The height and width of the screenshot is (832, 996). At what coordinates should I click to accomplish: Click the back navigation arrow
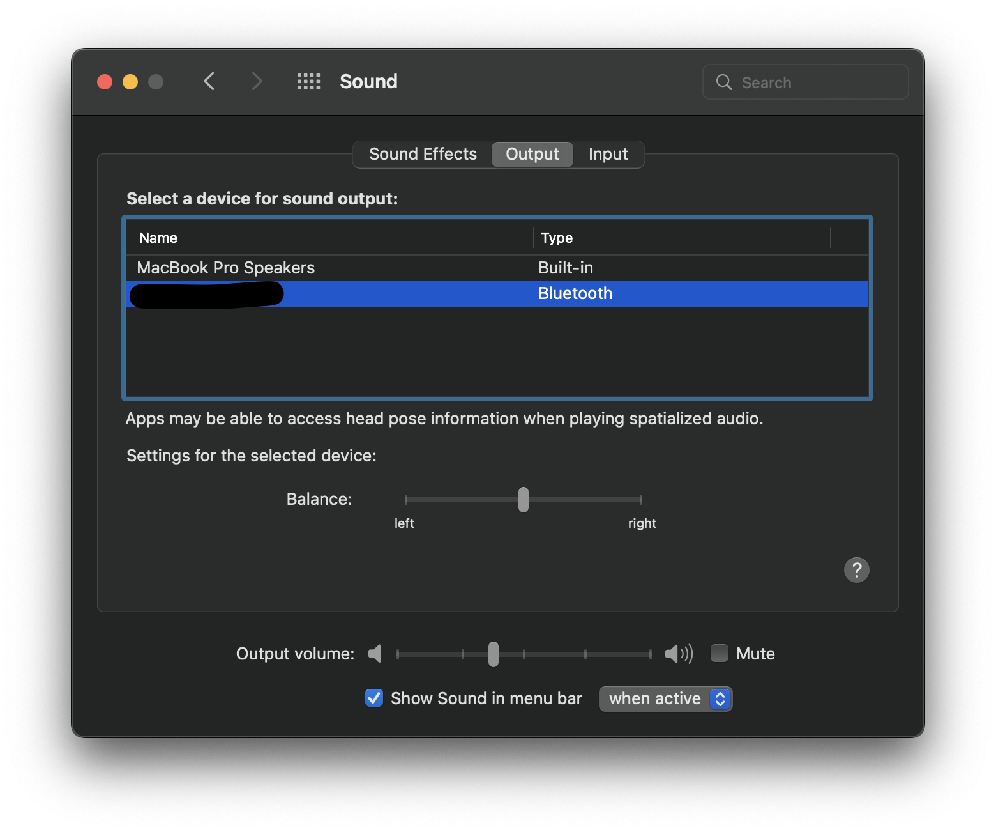(x=209, y=81)
